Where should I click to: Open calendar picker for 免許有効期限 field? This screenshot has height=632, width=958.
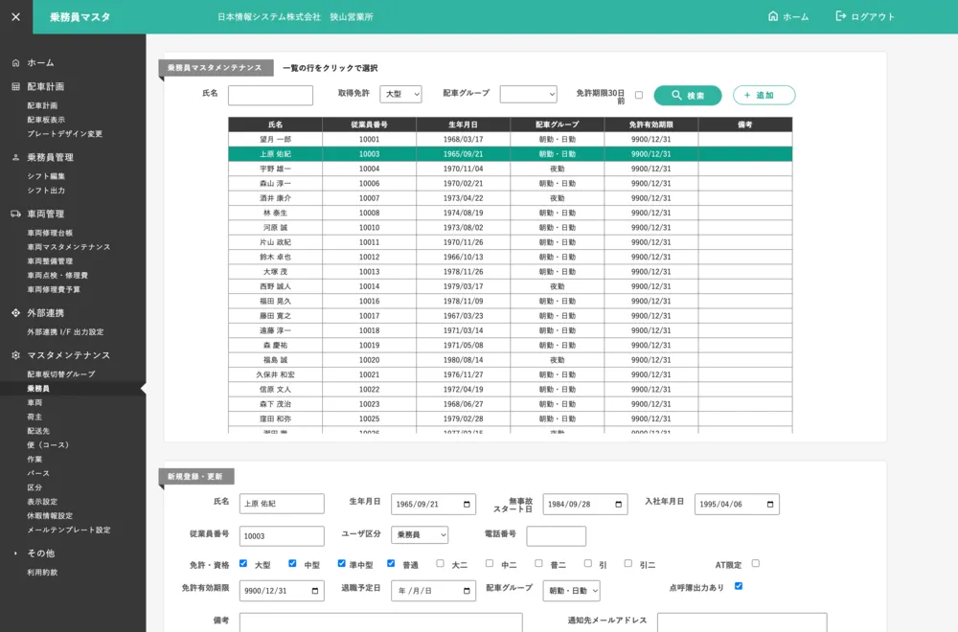[314, 591]
